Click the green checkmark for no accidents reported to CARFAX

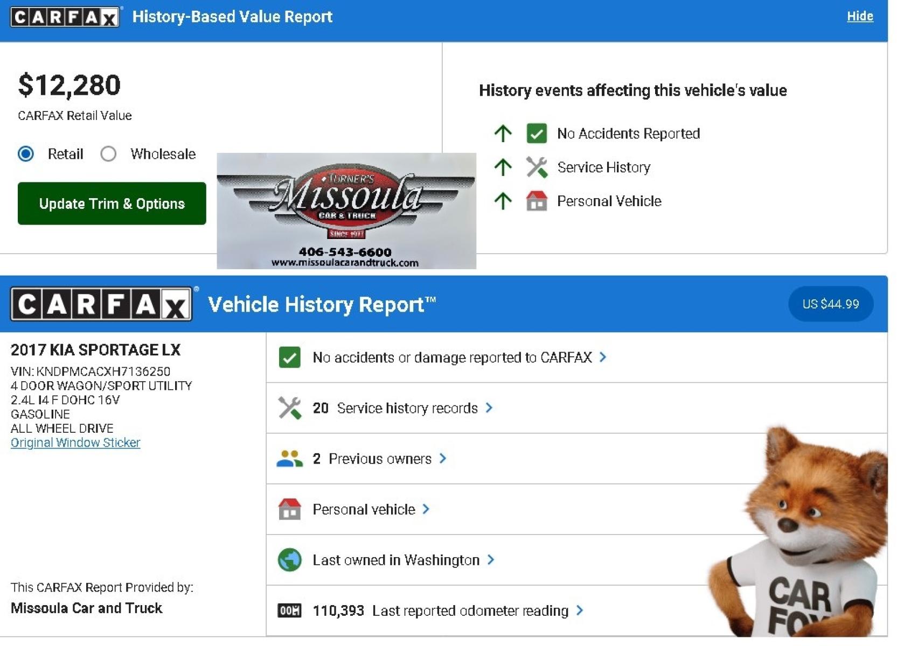(290, 357)
